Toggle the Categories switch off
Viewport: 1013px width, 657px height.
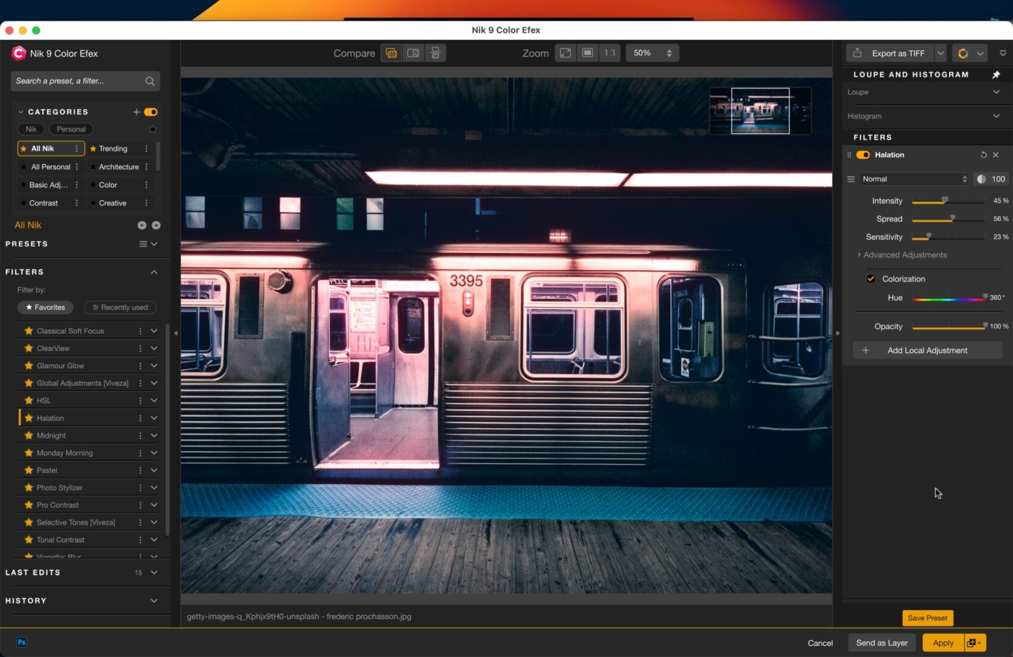point(150,112)
